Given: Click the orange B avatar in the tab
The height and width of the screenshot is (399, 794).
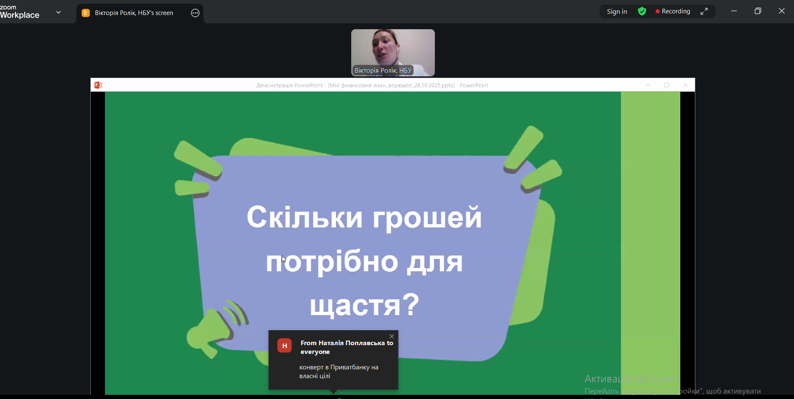Looking at the screenshot, I should click(x=86, y=13).
